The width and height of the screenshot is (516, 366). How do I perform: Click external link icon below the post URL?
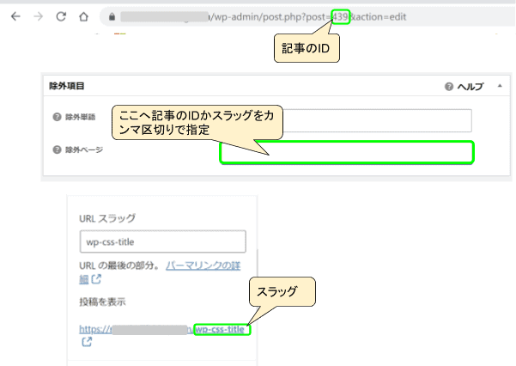tap(86, 342)
